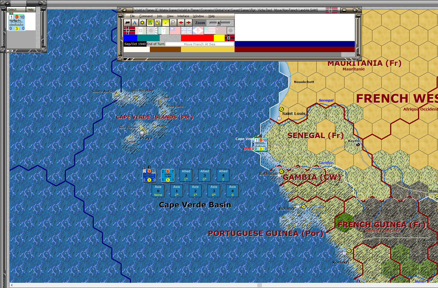438x288 pixels.
Task: Open the Interface menu
Action: (183, 16)
